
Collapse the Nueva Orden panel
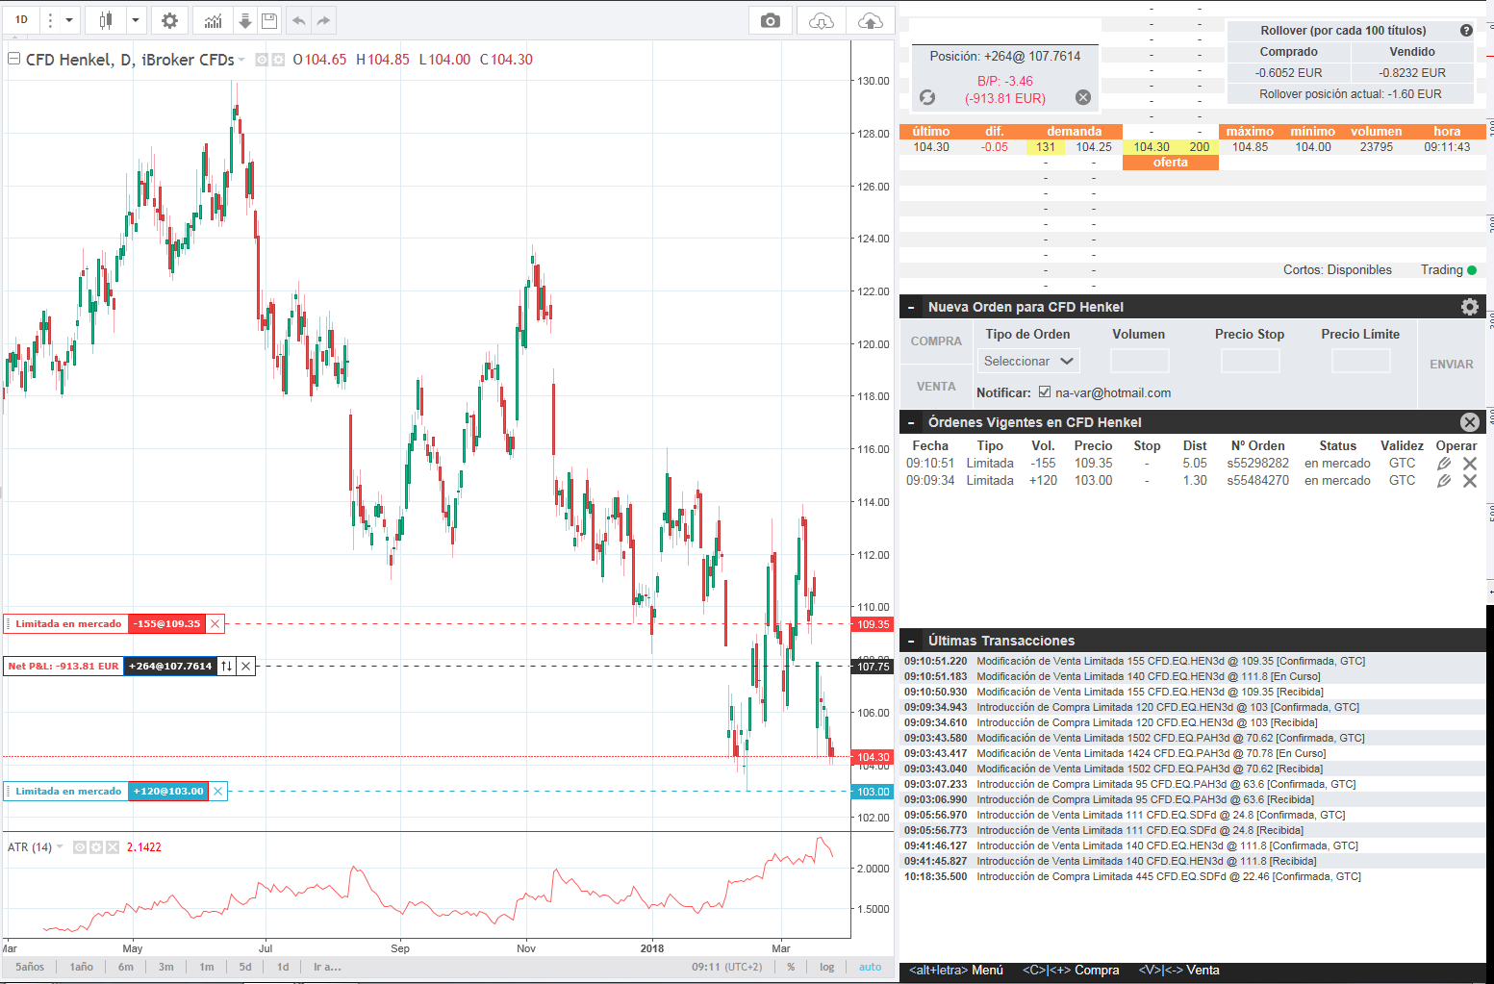tap(911, 308)
